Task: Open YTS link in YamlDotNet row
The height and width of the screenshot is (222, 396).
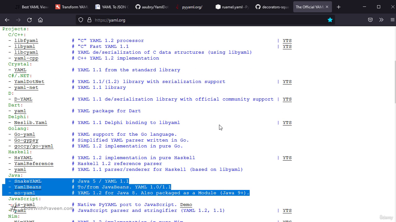Action: click(287, 82)
